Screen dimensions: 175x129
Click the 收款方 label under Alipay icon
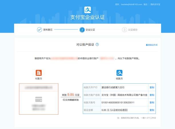(119, 79)
